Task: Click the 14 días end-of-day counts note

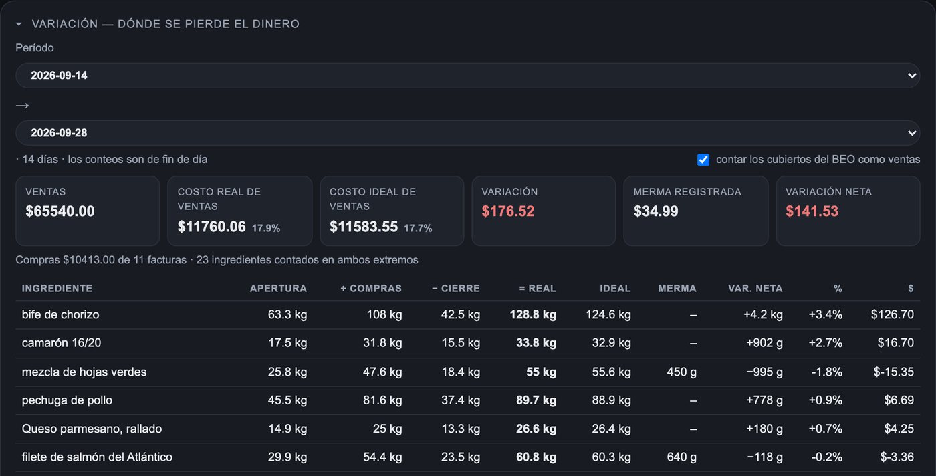Action: 112,160
